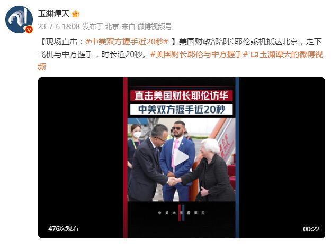
Task: Click the white subtitle banner 中美双方握手近20秒
Action: click(181, 109)
